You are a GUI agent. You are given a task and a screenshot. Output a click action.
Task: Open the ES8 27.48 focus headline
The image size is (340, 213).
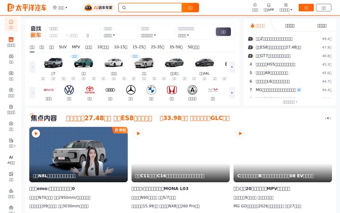[109, 118]
